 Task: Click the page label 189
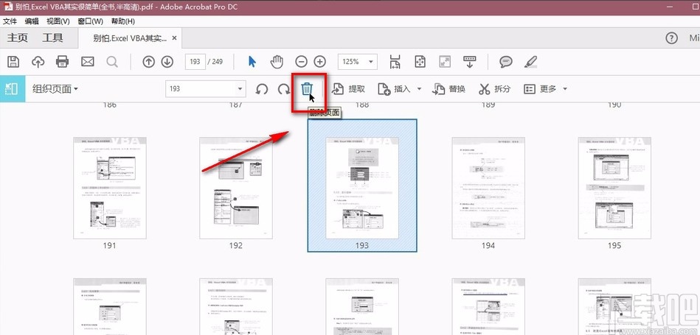(488, 105)
